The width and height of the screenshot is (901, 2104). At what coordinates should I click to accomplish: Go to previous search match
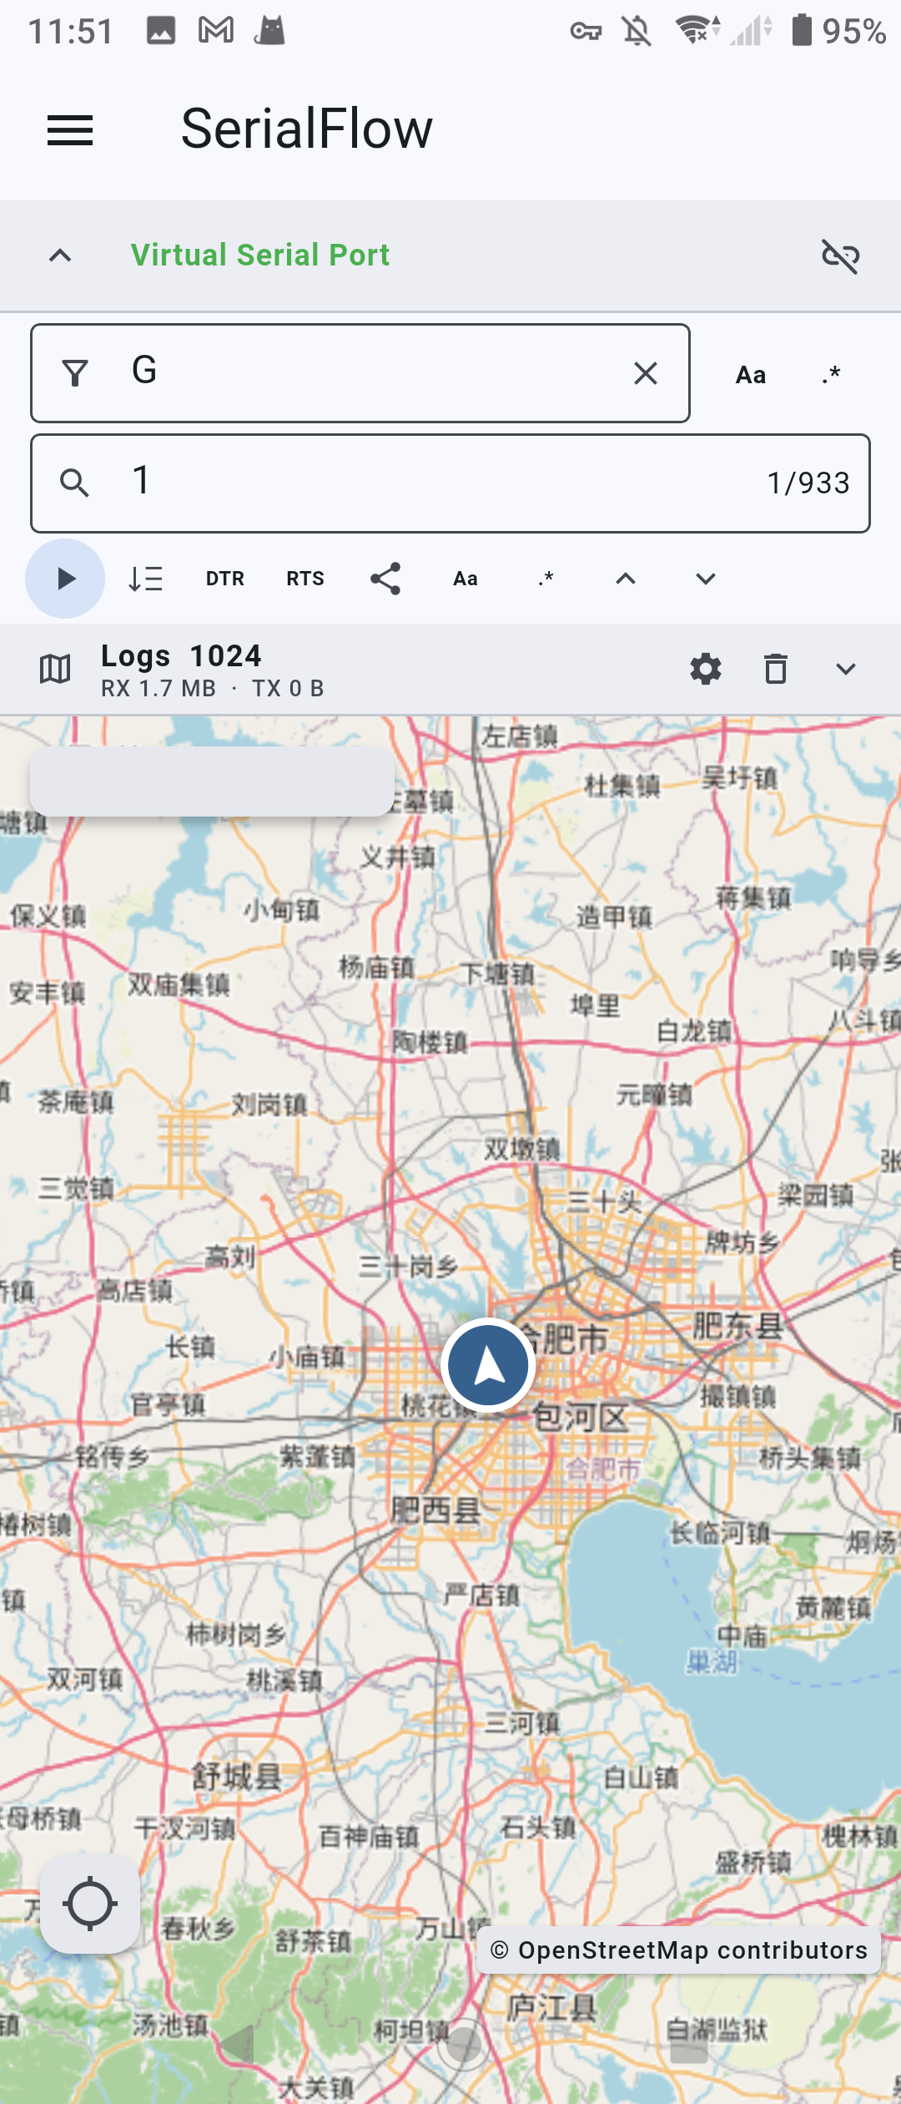pos(626,579)
